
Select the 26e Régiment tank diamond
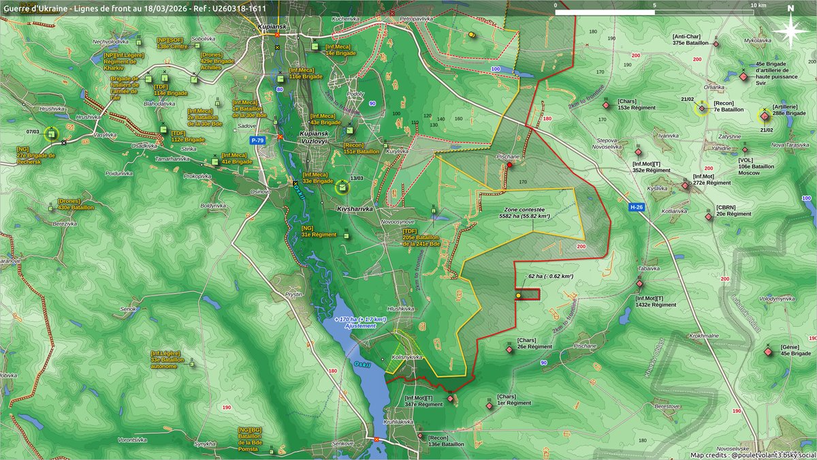coord(509,350)
